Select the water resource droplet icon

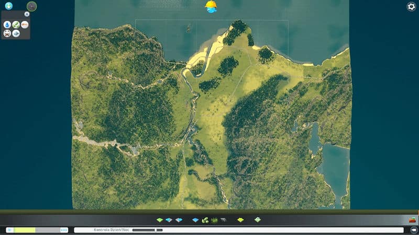(x=7, y=25)
